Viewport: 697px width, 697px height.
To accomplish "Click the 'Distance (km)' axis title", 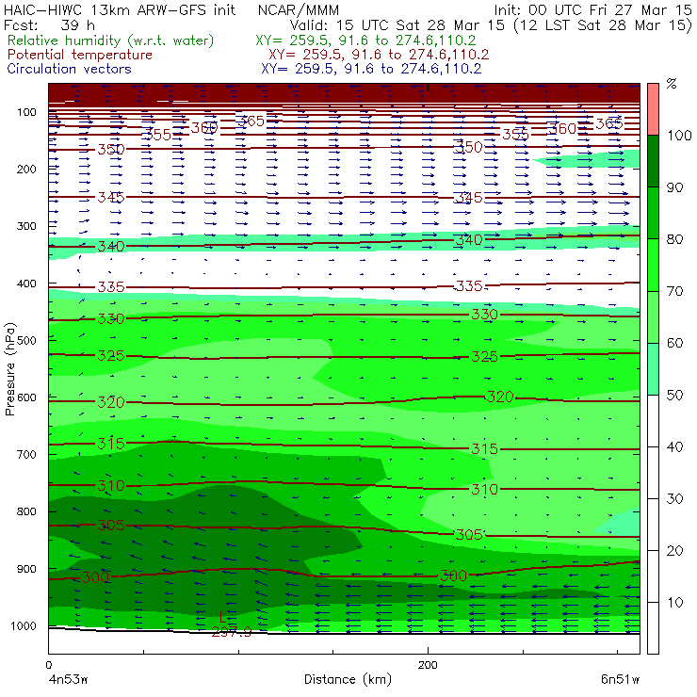I will click(348, 679).
